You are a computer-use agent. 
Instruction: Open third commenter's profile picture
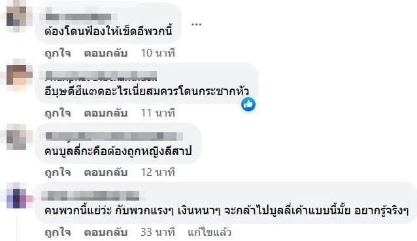tap(16, 137)
